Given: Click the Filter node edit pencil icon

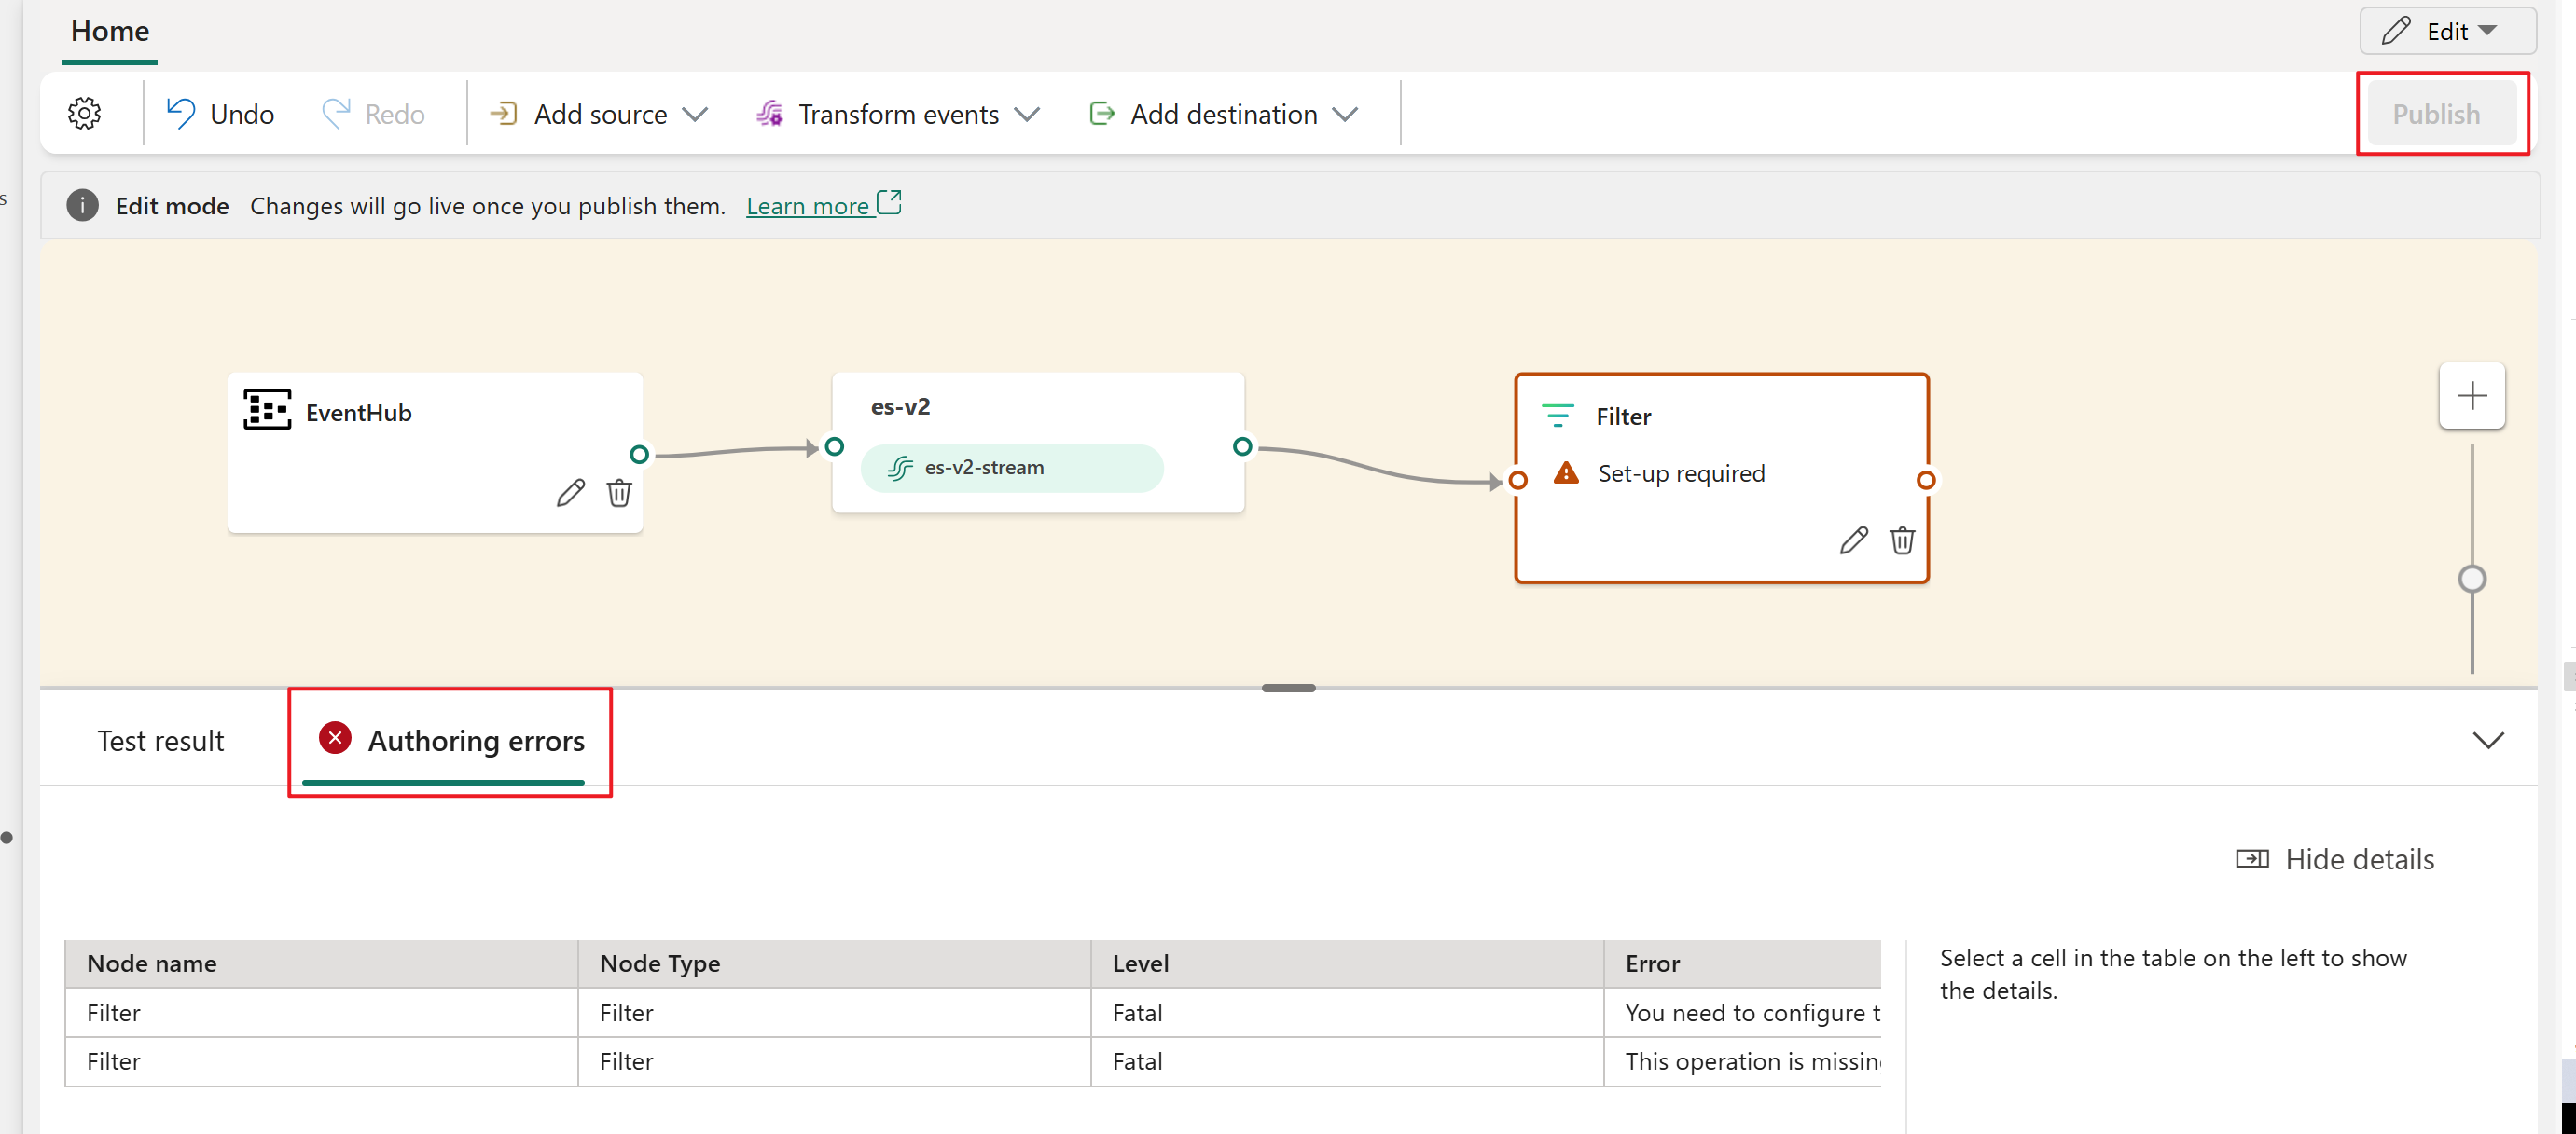Looking at the screenshot, I should (x=1851, y=540).
